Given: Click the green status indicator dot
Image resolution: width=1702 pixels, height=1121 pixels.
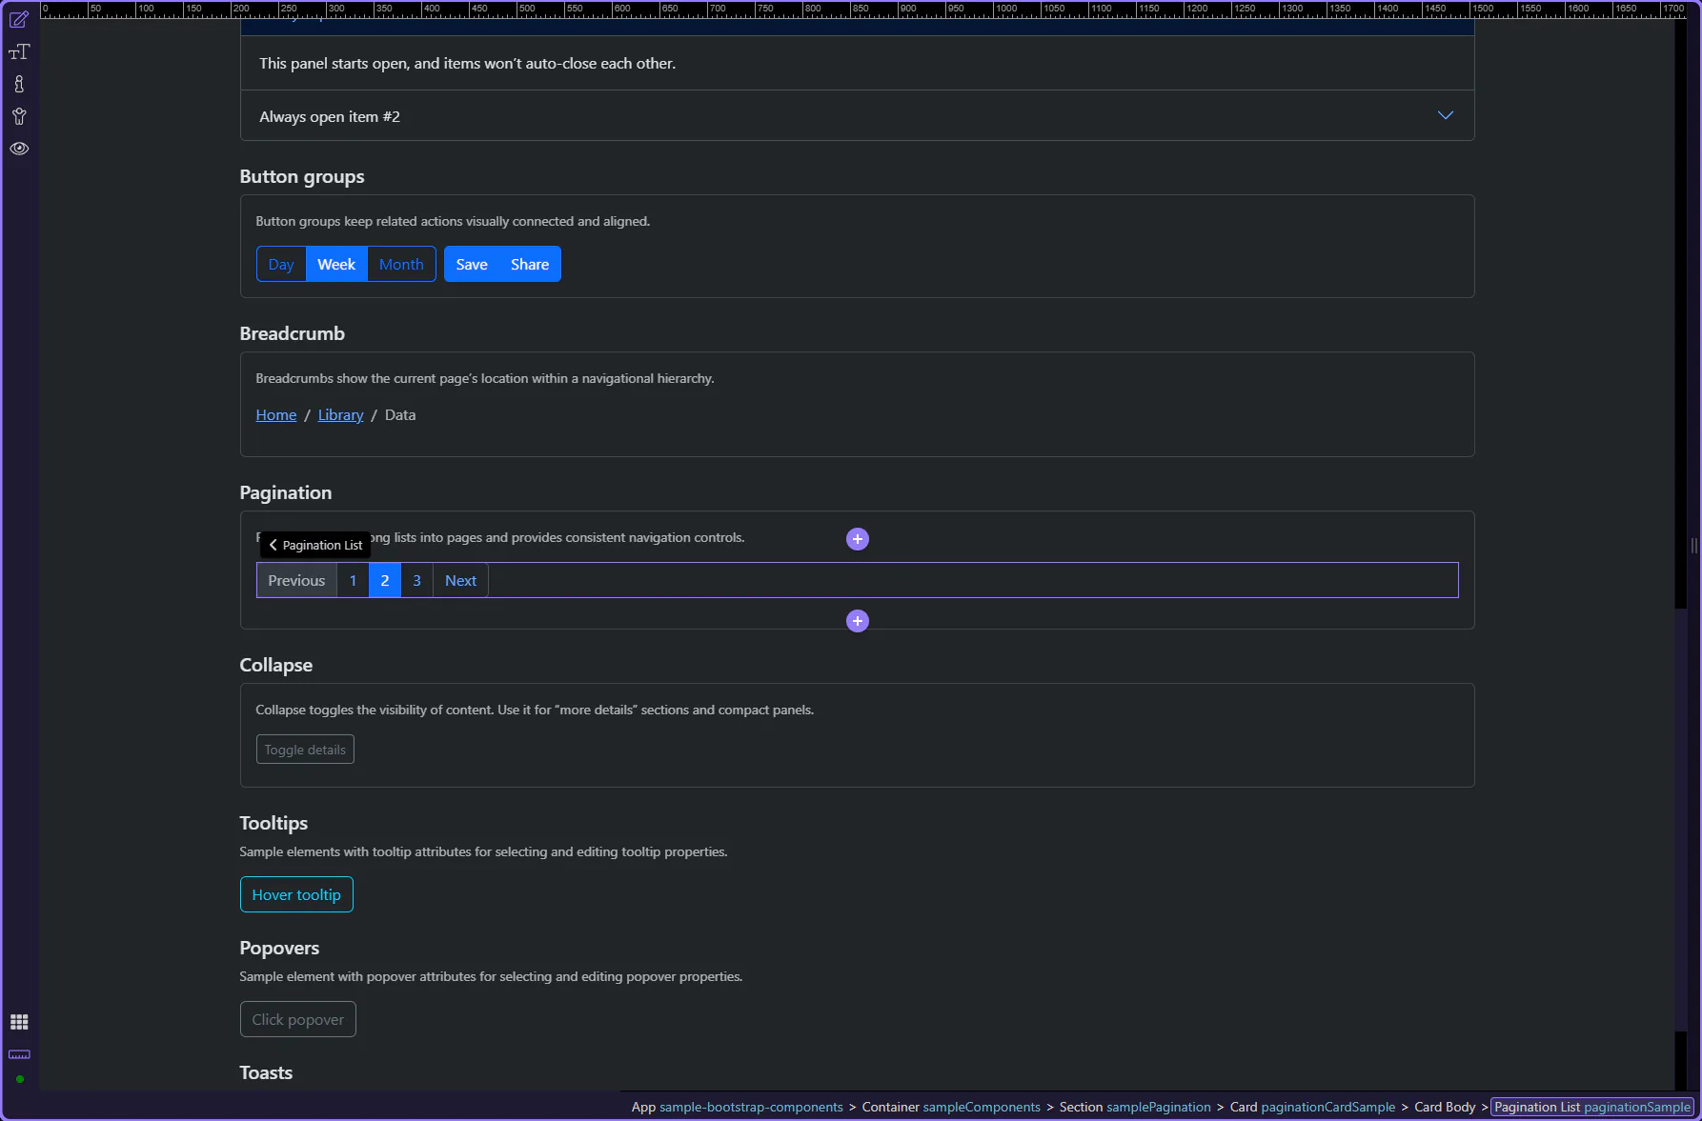Looking at the screenshot, I should [x=20, y=1079].
